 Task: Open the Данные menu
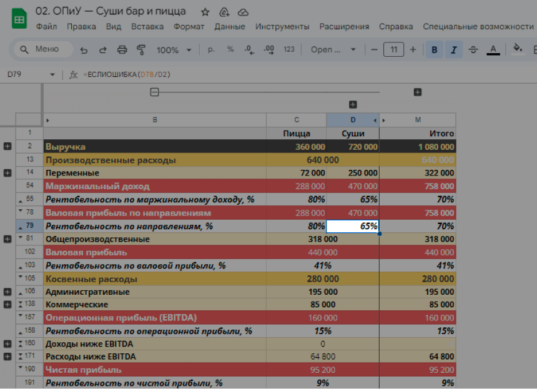[230, 26]
